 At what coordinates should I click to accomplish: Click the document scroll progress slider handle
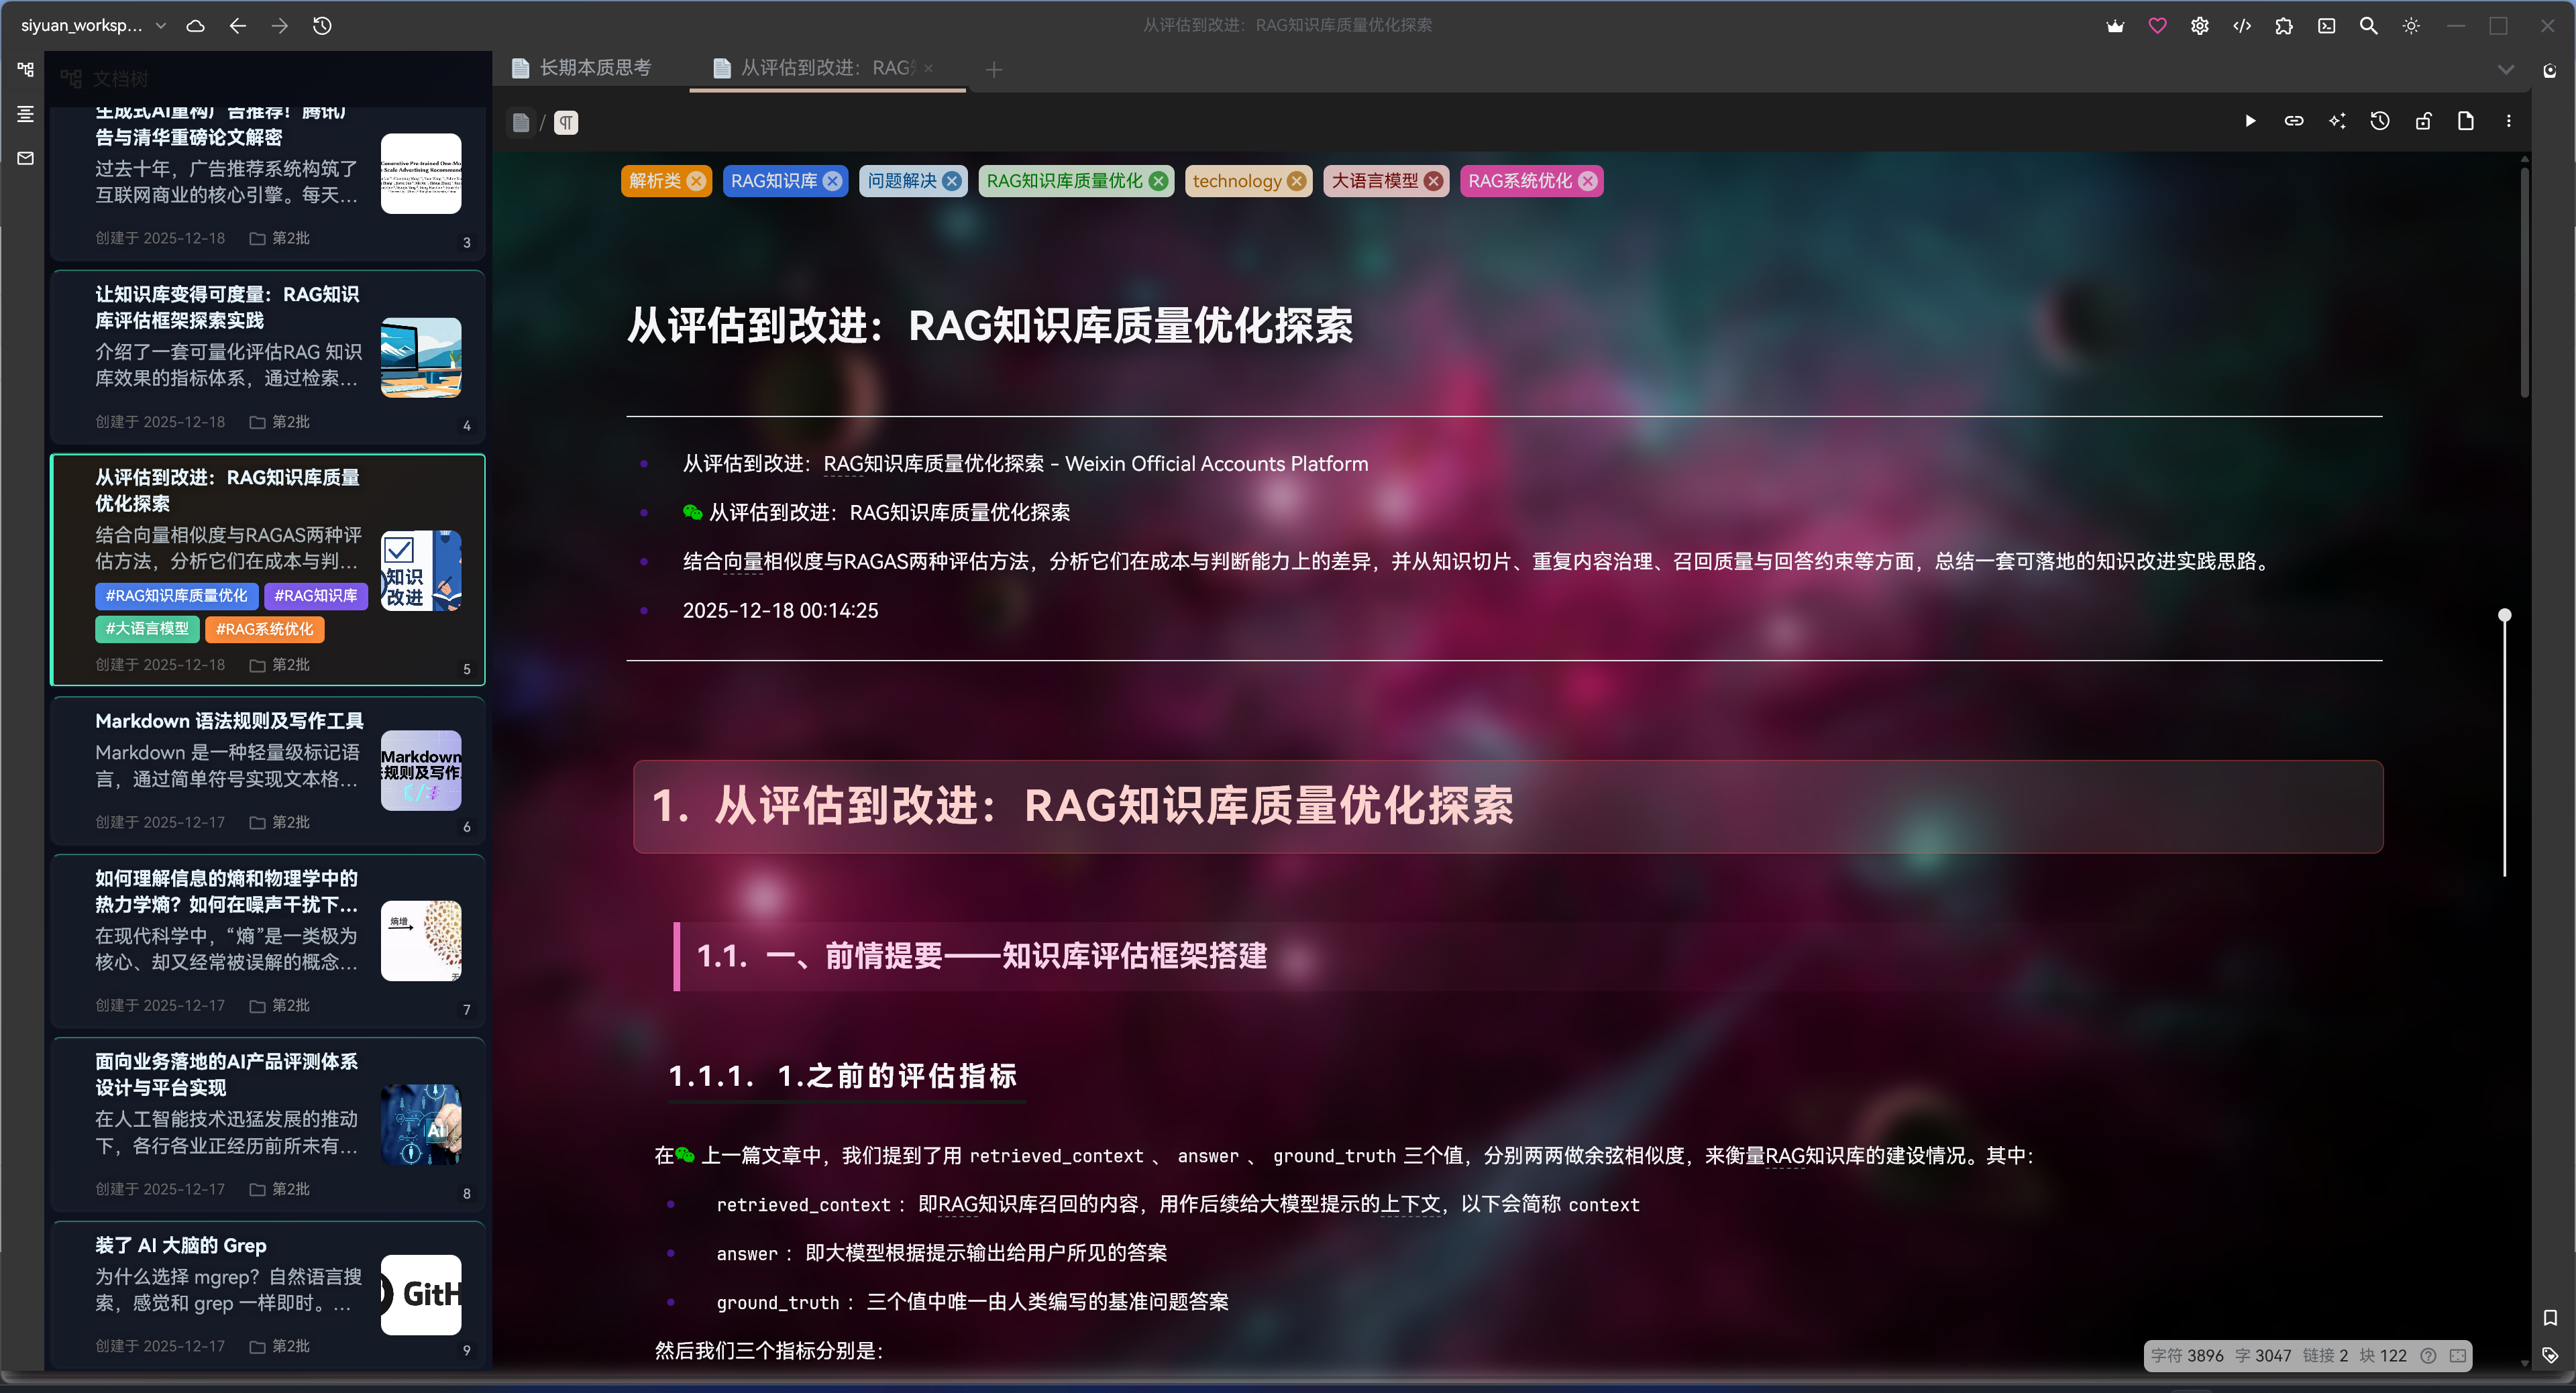pos(2504,615)
